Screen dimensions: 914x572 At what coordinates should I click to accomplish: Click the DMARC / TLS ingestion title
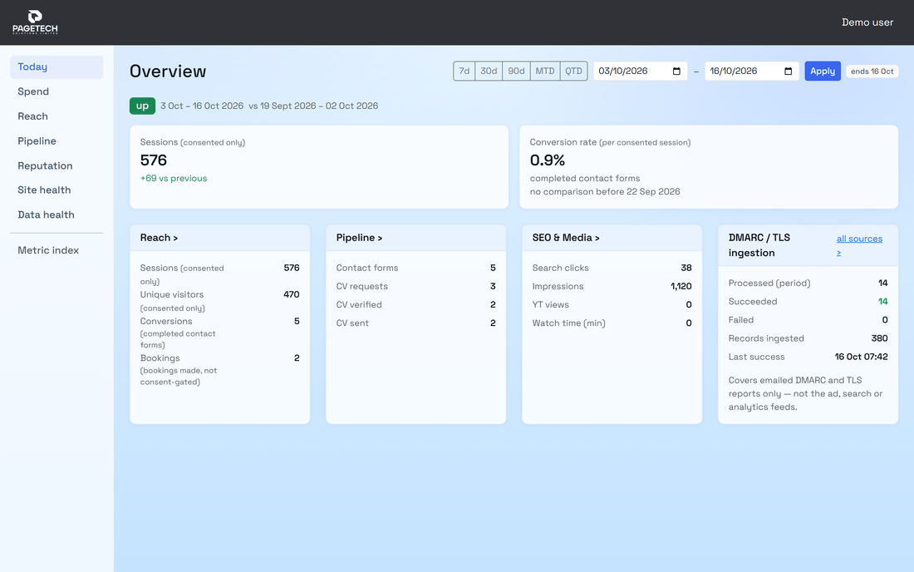click(x=759, y=245)
